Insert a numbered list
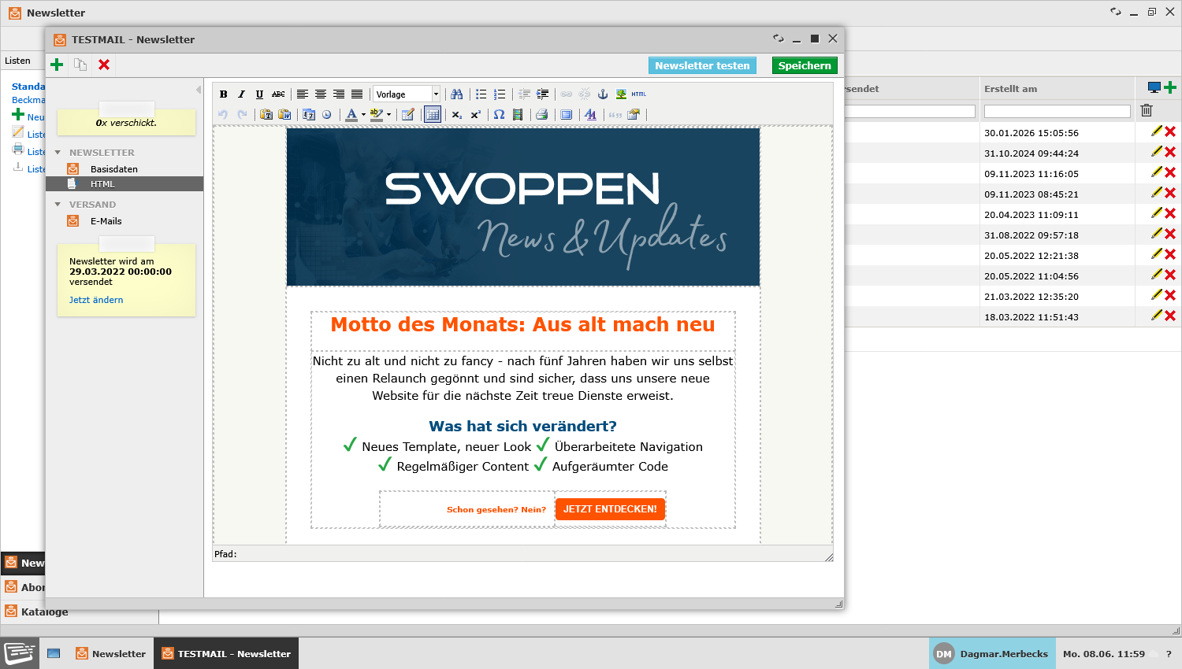This screenshot has height=669, width=1182. [x=500, y=94]
